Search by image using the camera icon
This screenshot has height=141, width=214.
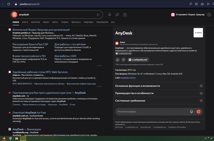125,15
